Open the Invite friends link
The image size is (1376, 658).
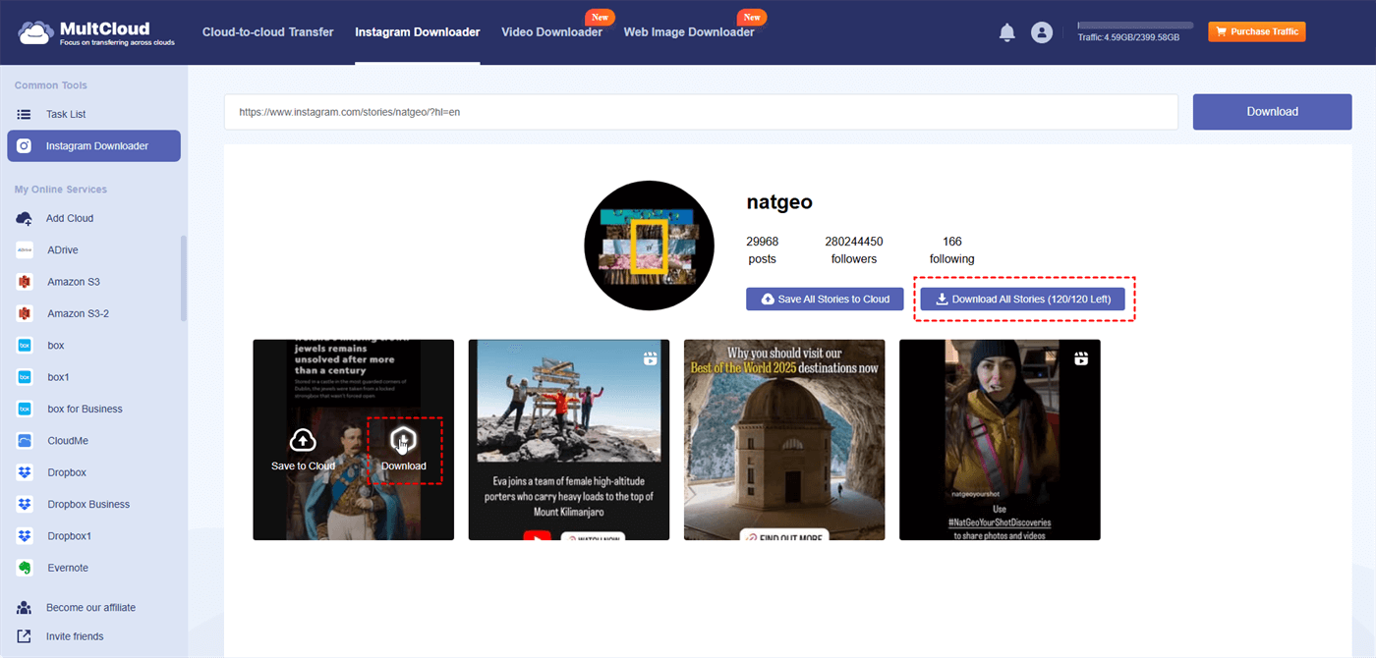[75, 636]
